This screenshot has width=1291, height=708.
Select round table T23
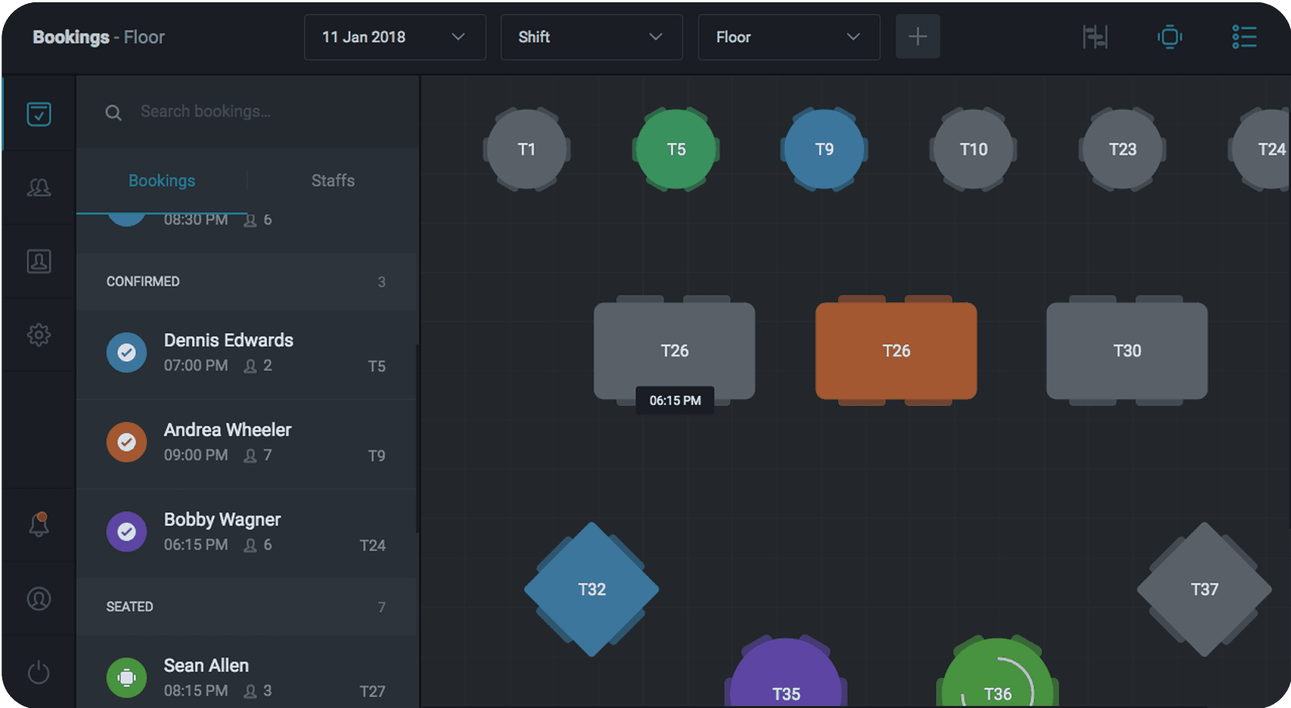[x=1123, y=149]
